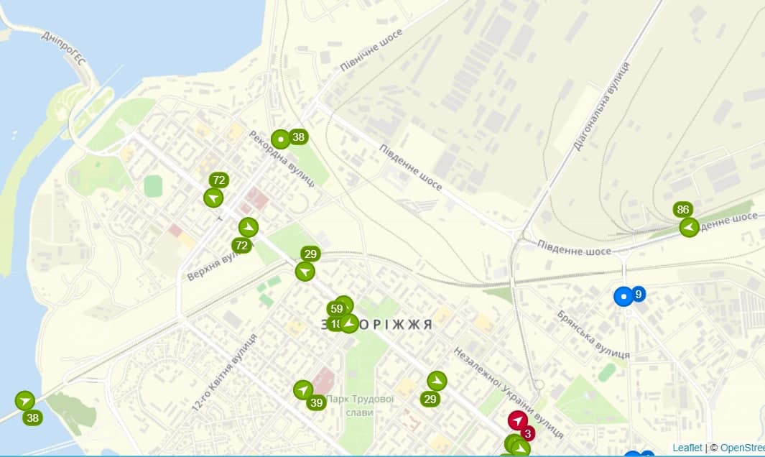This screenshot has height=457, width=765.
Task: Click the green arrow marker above lower label 72
Action: 248,227
